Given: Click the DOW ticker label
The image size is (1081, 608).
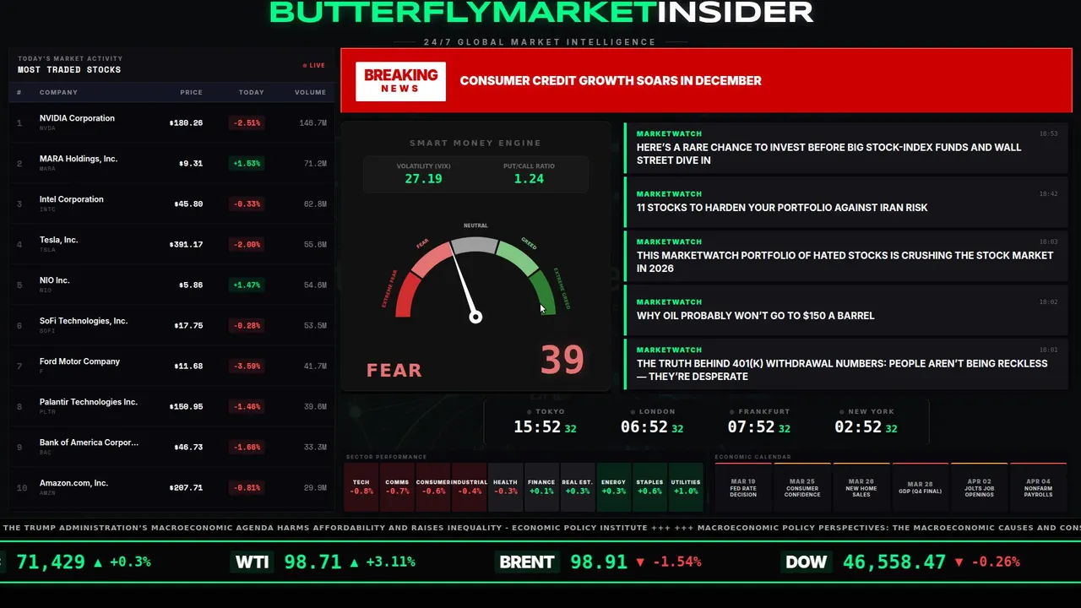Looking at the screenshot, I should [x=806, y=562].
